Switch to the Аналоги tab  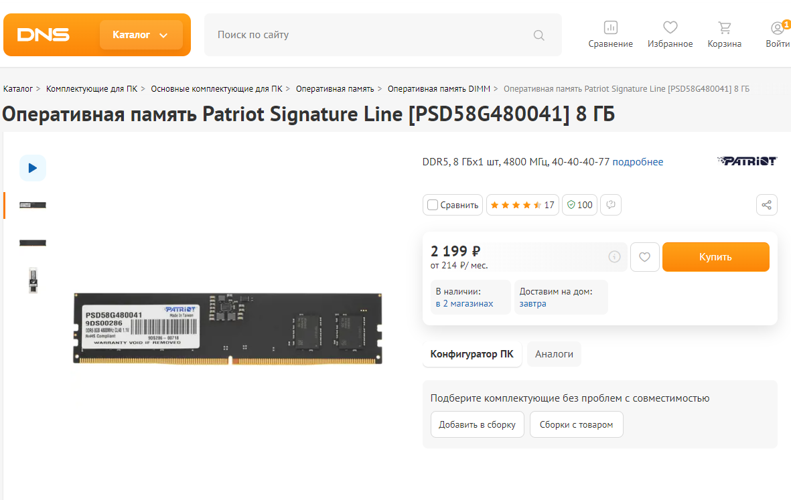tap(554, 354)
